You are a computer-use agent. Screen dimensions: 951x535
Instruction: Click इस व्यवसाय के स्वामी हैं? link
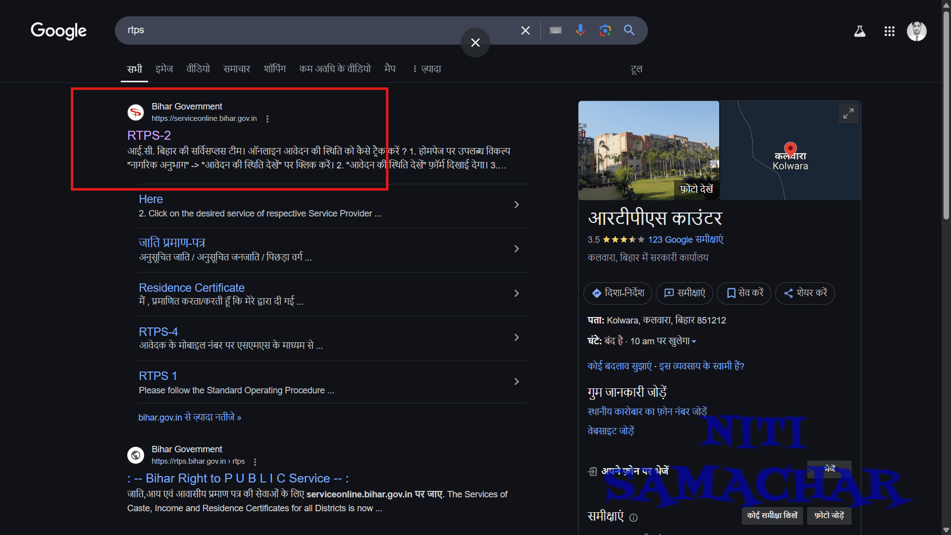701,366
